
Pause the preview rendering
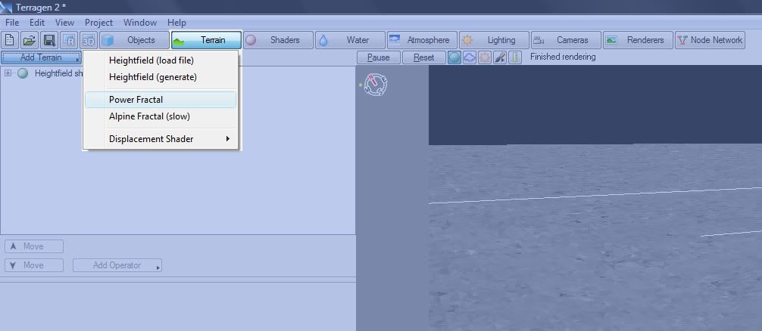(x=378, y=57)
